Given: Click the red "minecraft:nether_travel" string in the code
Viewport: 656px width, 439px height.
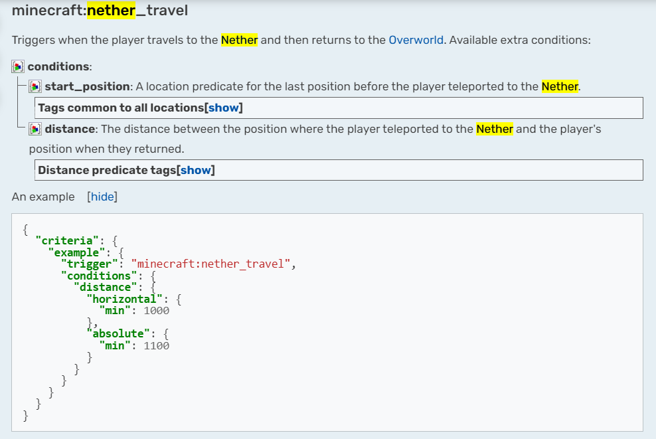Looking at the screenshot, I should tap(210, 264).
